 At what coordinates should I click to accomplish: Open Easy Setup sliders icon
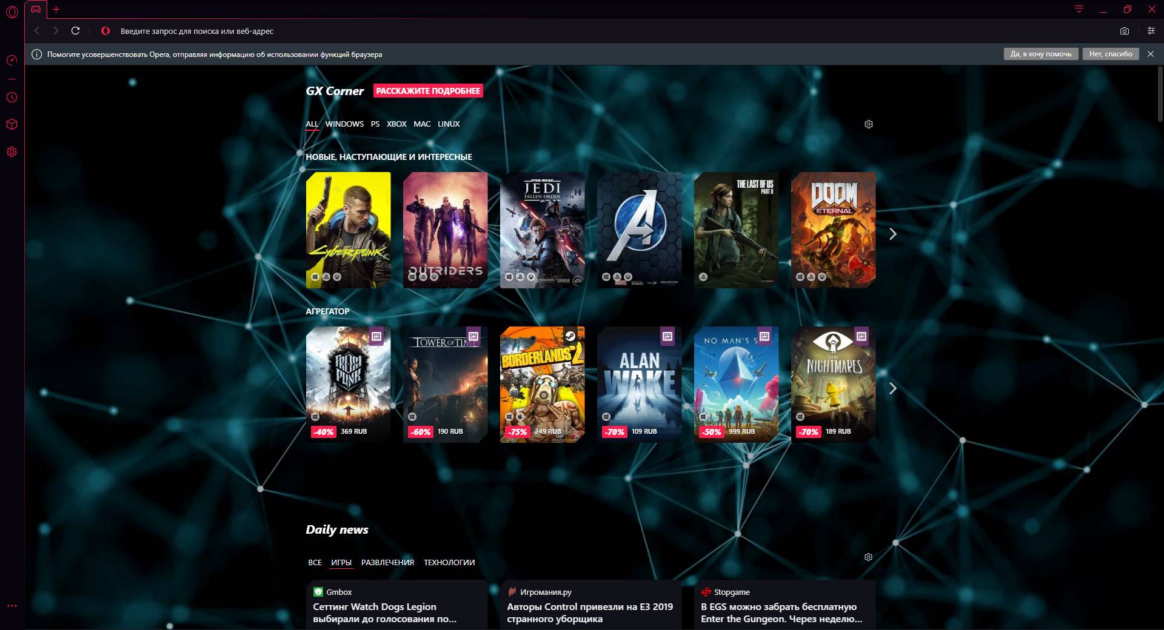click(x=1151, y=31)
